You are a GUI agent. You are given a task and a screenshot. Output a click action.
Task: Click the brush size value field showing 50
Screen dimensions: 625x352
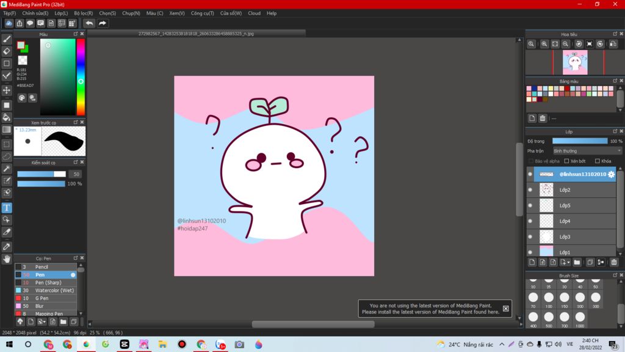[76, 174]
